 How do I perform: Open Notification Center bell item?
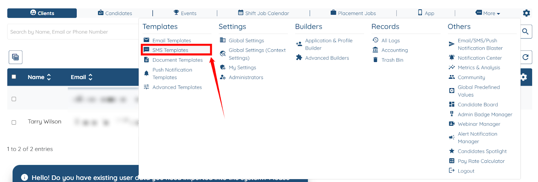[x=479, y=58]
